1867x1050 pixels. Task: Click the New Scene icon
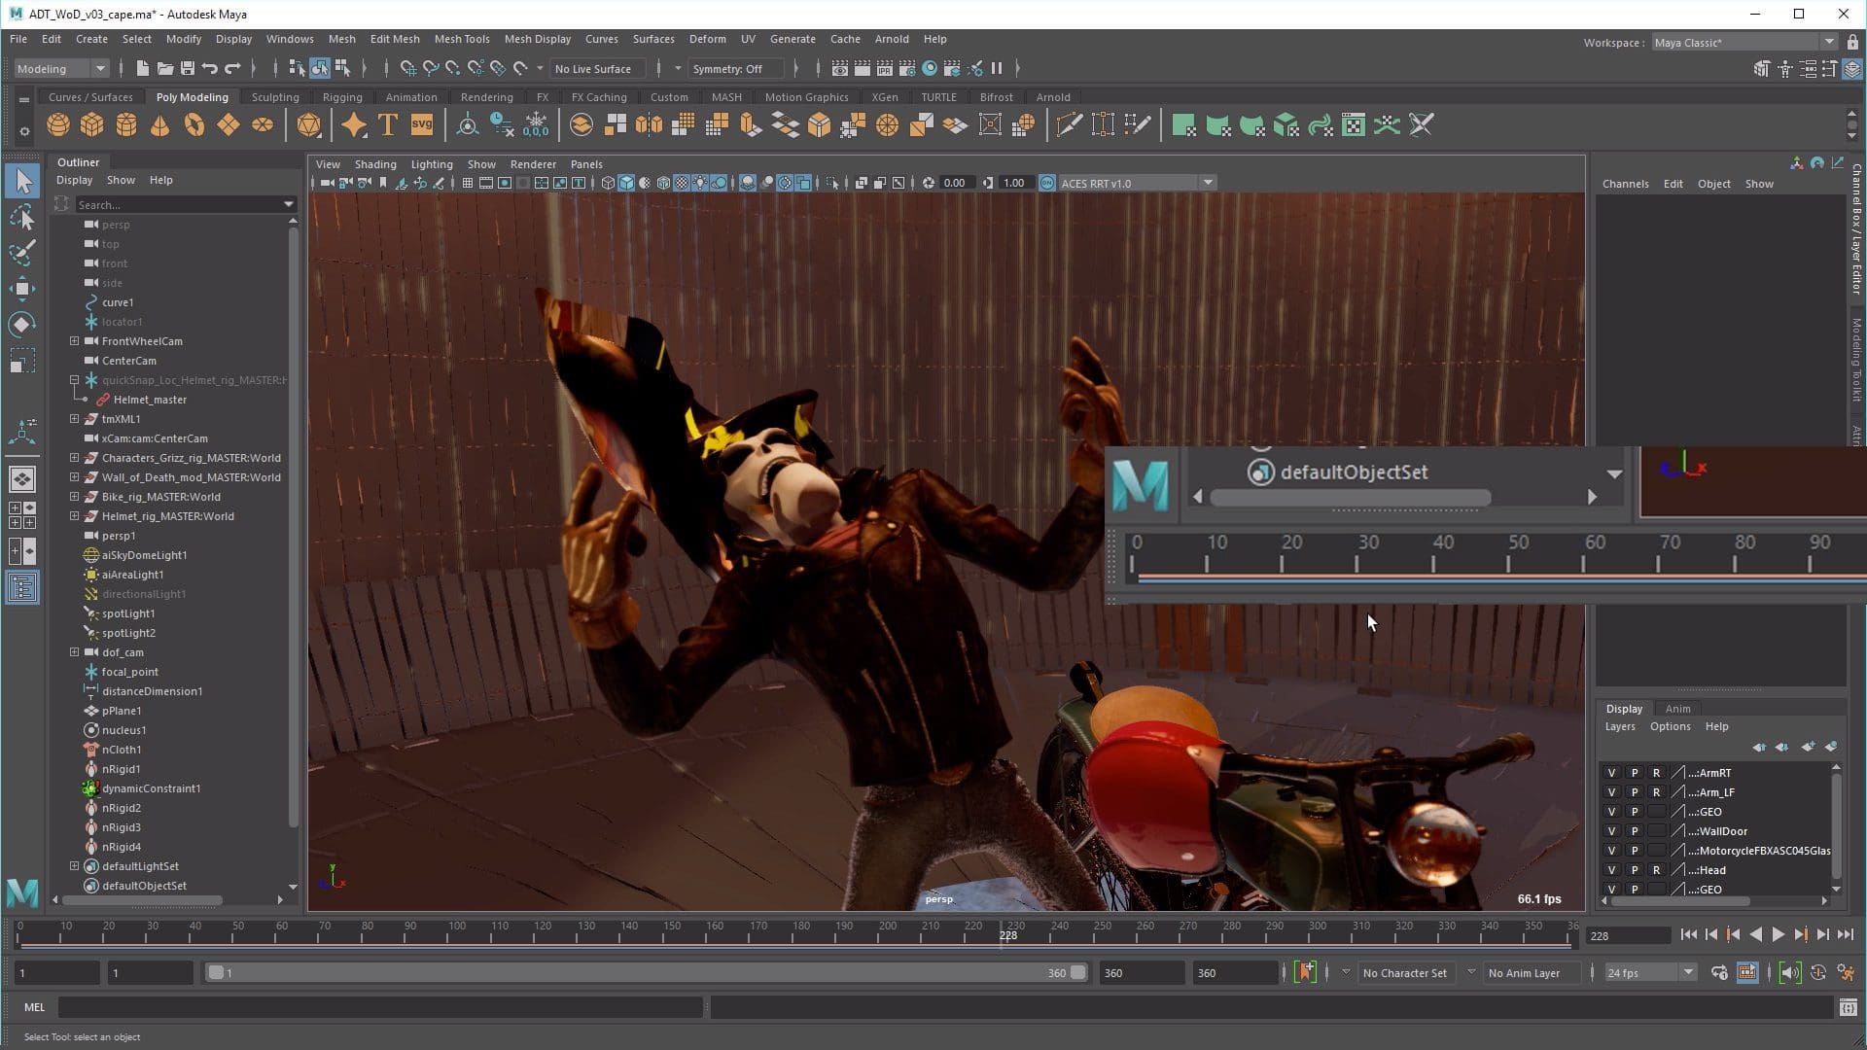[x=142, y=68]
